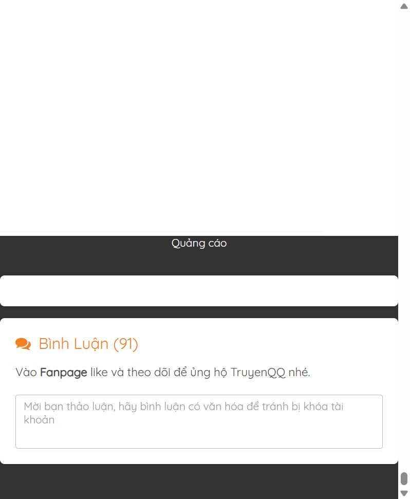
Task: Click the Quảng cáo label
Action: coord(199,243)
